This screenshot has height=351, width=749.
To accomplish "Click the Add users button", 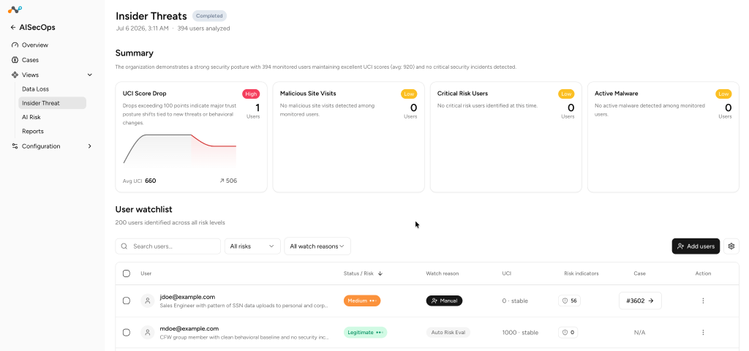I will [696, 246].
